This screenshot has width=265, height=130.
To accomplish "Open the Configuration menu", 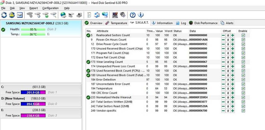I will point(50,8).
